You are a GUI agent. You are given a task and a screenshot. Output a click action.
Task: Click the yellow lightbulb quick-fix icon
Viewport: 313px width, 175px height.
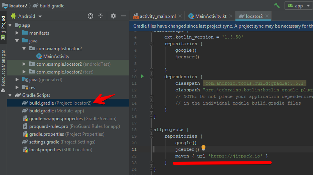tap(203, 148)
